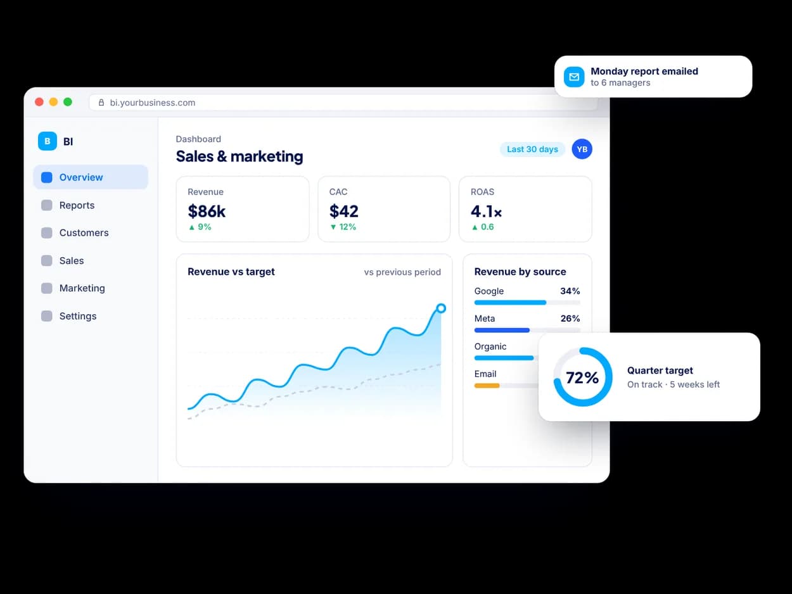This screenshot has width=792, height=594.
Task: Click the Google revenue progress bar
Action: [x=527, y=303]
